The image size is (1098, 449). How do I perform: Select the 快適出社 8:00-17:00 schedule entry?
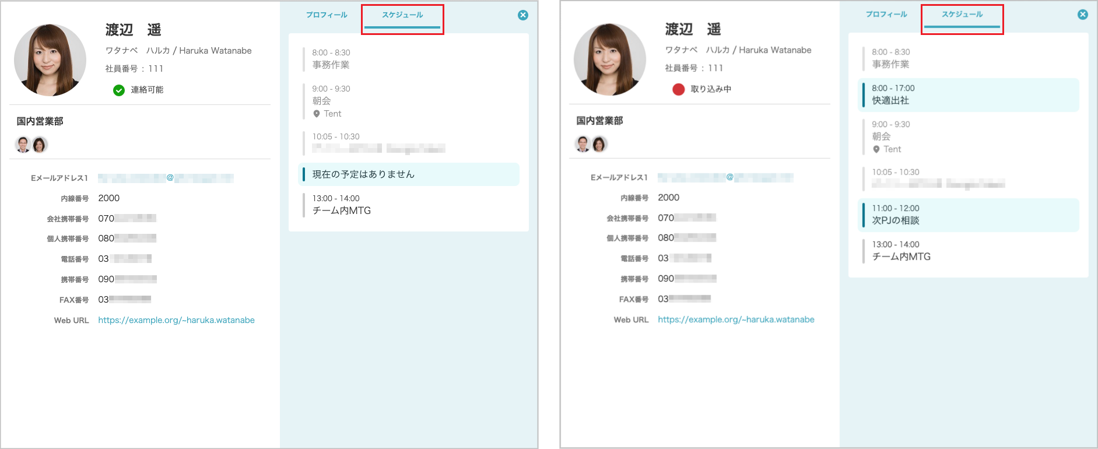pos(968,94)
